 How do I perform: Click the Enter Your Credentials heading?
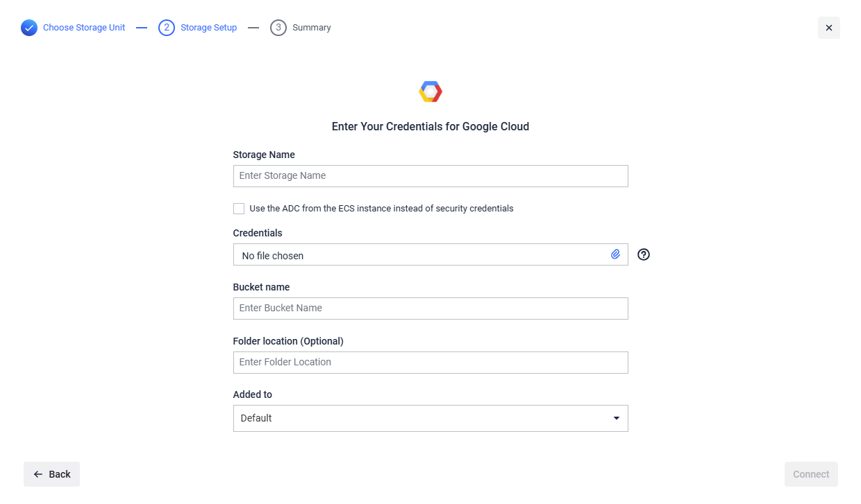(x=430, y=127)
